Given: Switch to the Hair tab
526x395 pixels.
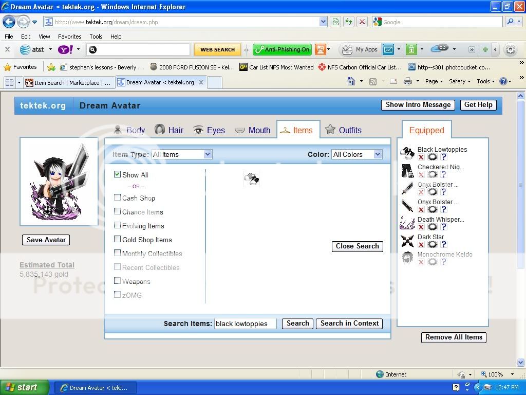Looking at the screenshot, I should pos(169,130).
